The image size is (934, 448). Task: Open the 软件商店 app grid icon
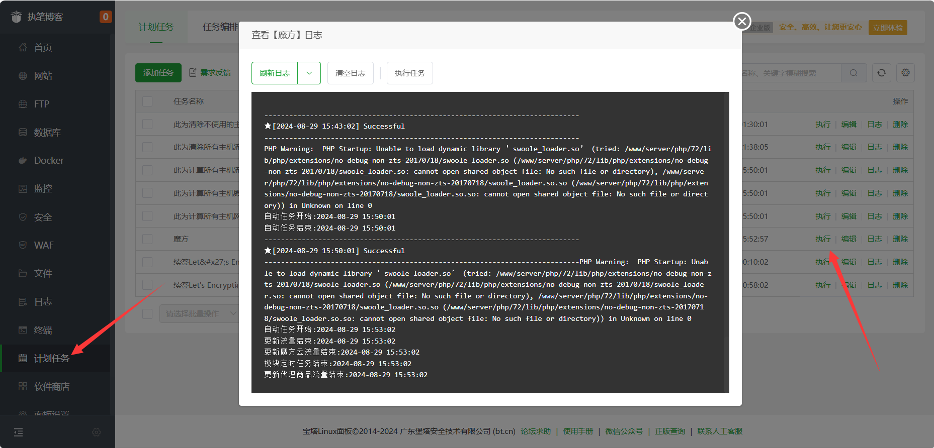[x=23, y=386]
